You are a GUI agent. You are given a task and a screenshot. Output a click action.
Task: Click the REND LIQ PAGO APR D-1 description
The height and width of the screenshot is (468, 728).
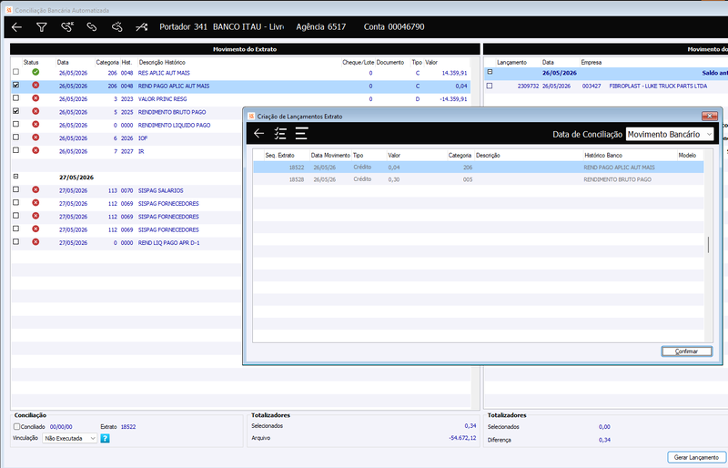(x=168, y=242)
